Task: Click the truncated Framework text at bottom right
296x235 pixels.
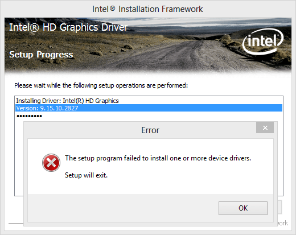Action: click(x=283, y=223)
